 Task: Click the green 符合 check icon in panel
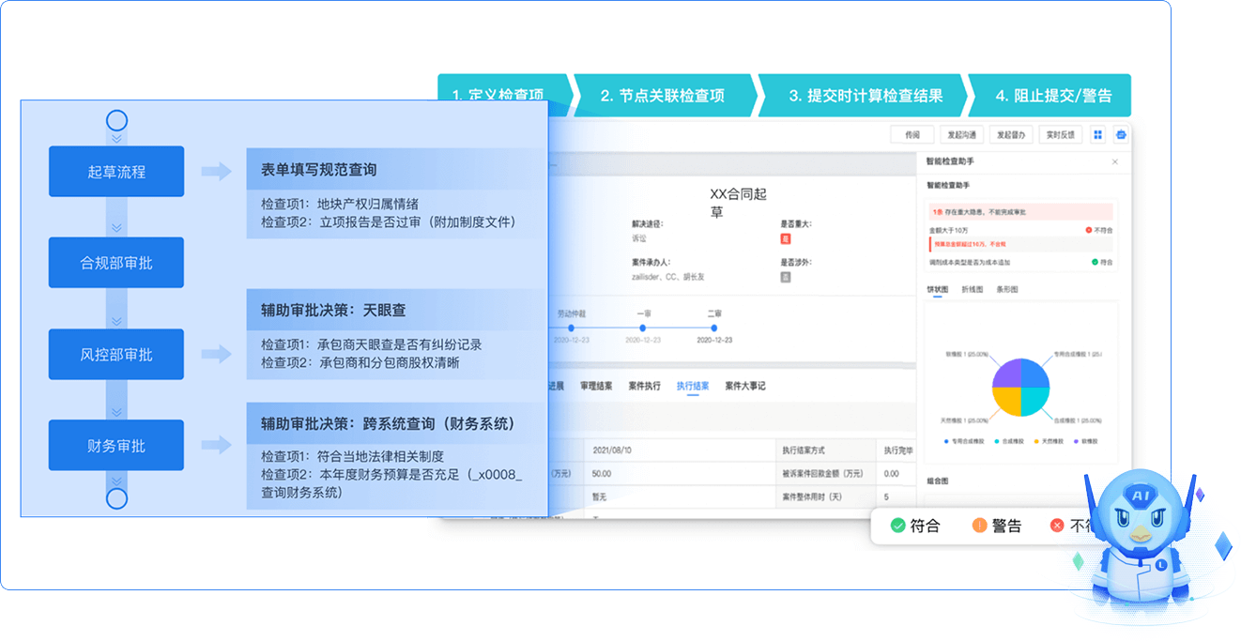pos(1095,262)
